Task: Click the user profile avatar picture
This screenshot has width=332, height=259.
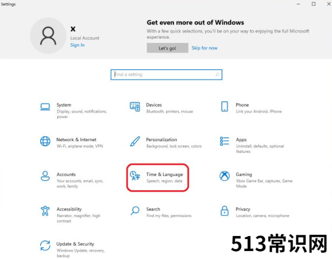Action: click(48, 36)
